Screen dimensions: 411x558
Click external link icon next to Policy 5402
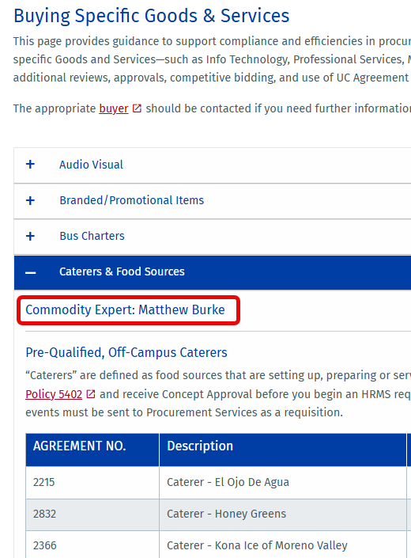[91, 394]
